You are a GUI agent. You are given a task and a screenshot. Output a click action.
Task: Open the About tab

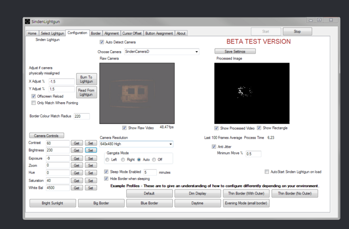[x=181, y=33]
